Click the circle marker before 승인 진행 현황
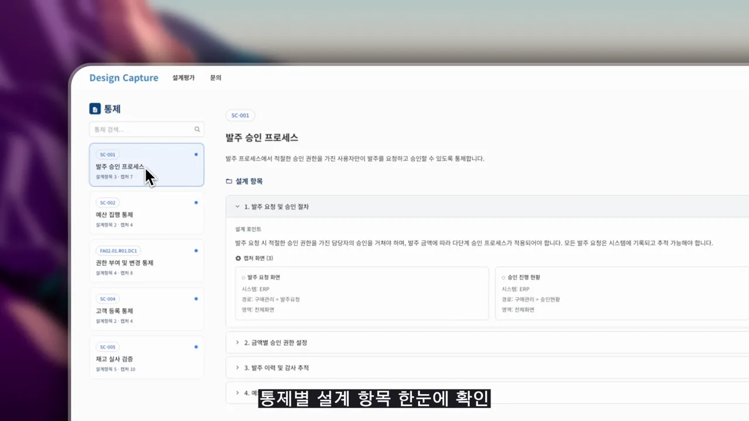This screenshot has height=421, width=749. click(x=504, y=278)
